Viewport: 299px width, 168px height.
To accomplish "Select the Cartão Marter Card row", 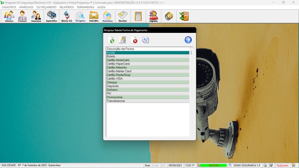I will (148, 71).
